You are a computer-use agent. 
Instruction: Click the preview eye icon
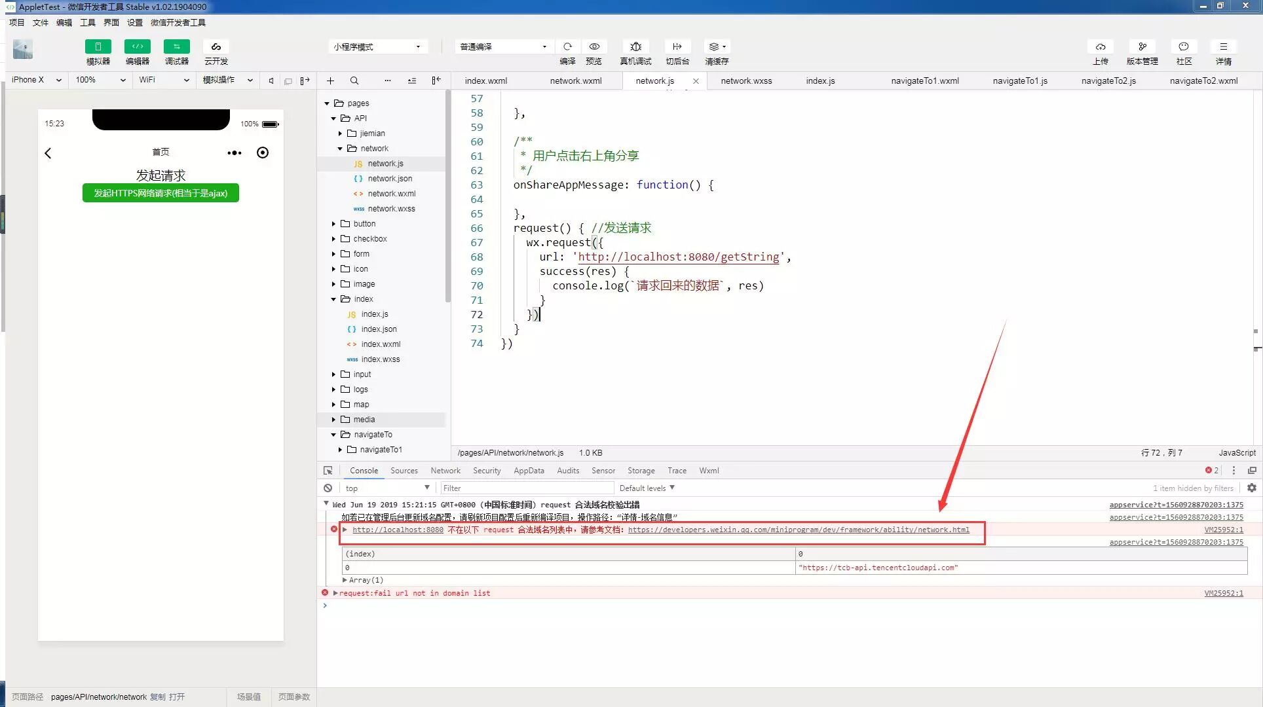[x=594, y=46]
